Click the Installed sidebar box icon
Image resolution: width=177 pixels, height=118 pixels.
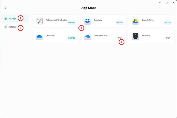point(6,27)
